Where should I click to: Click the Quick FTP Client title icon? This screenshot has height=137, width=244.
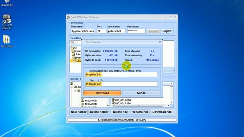click(x=68, y=17)
